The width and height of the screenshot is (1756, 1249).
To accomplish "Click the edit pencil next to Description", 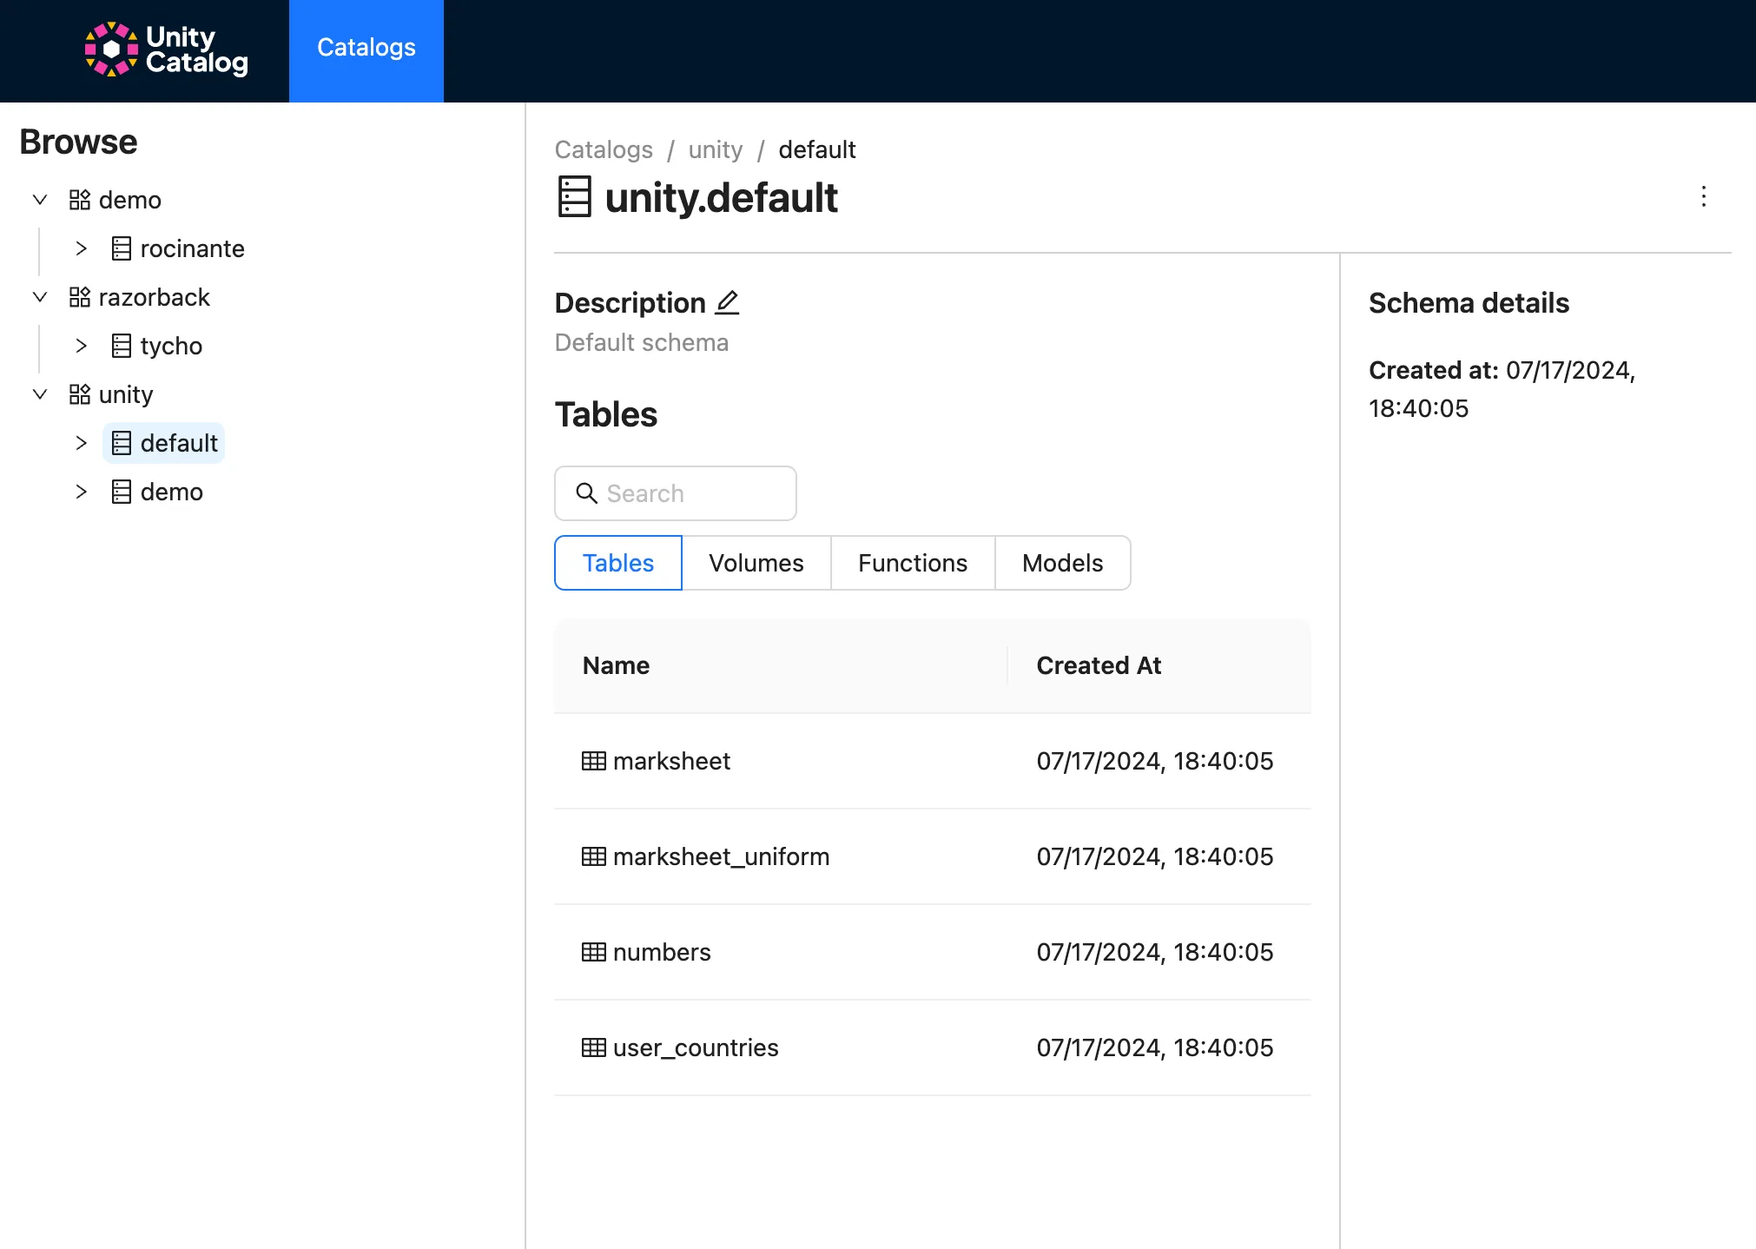I will pos(727,302).
